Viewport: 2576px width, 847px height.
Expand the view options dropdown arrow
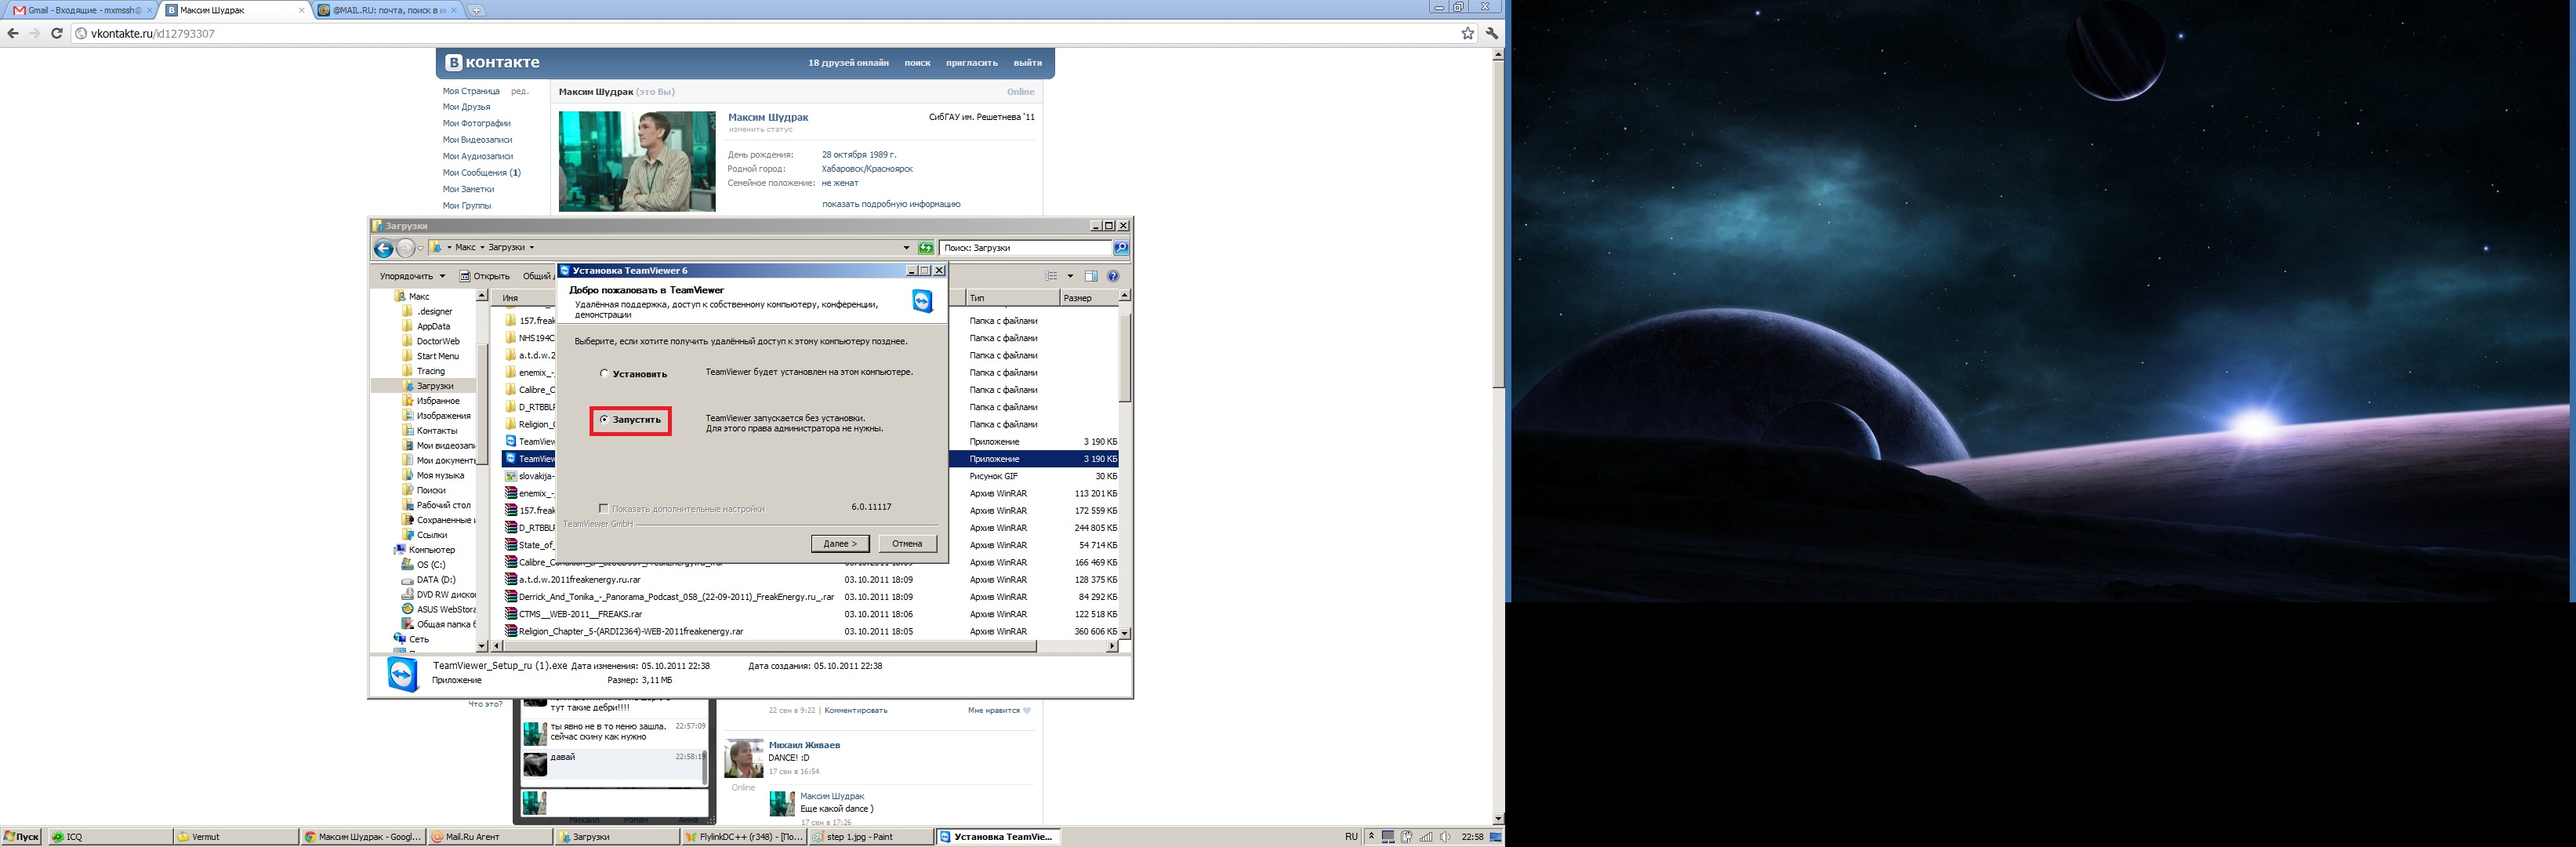pyautogui.click(x=1070, y=276)
